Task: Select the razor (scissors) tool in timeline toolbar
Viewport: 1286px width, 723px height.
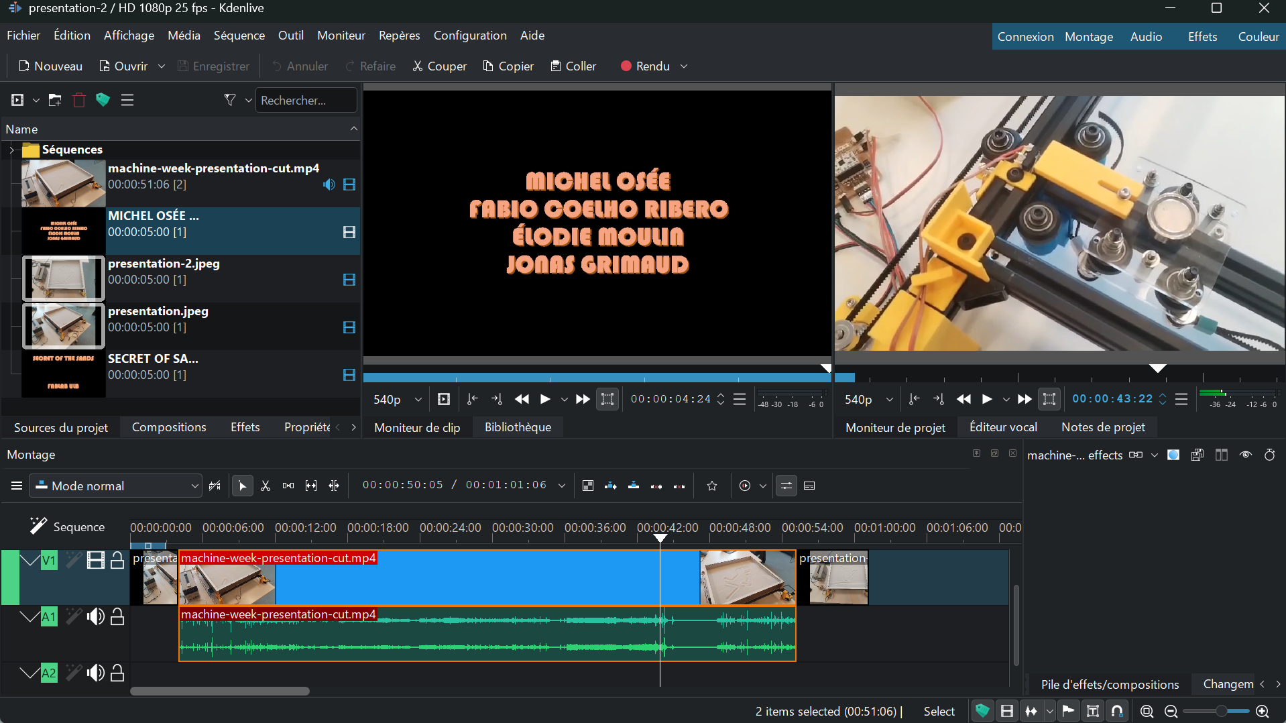Action: 266,486
